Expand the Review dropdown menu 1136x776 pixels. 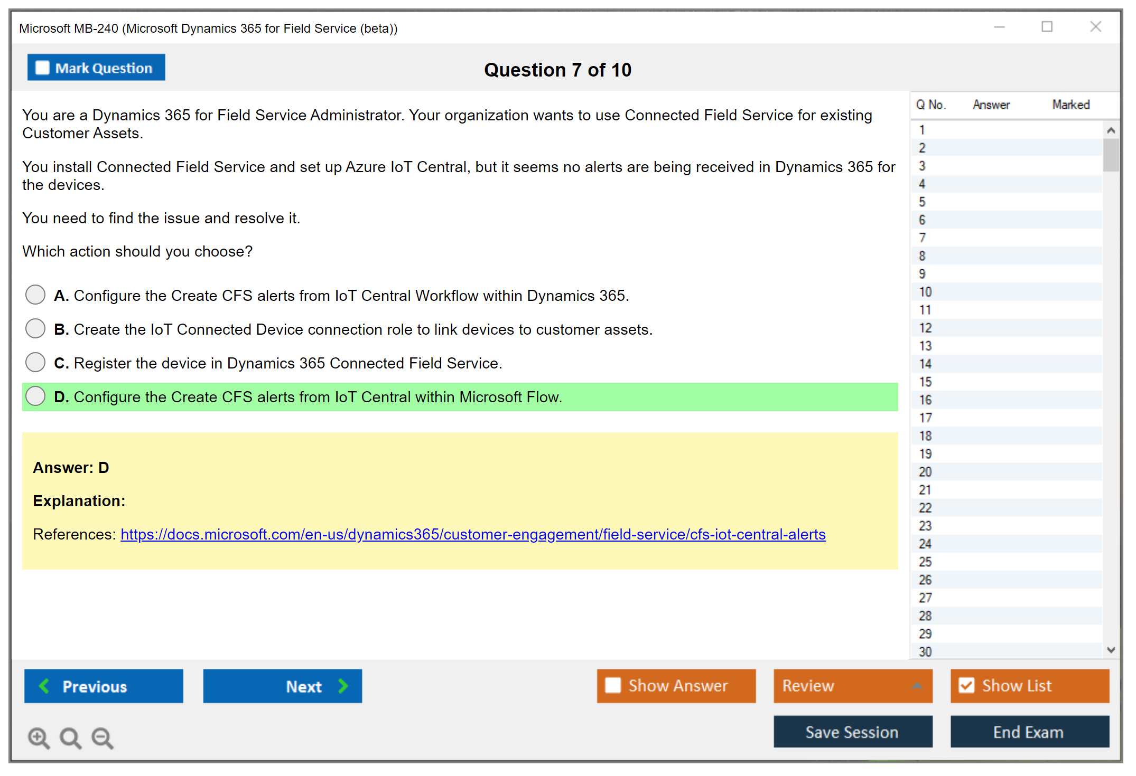pos(917,685)
